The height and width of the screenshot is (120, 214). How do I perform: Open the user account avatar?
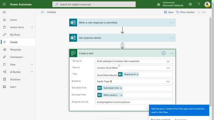pos(207,4)
